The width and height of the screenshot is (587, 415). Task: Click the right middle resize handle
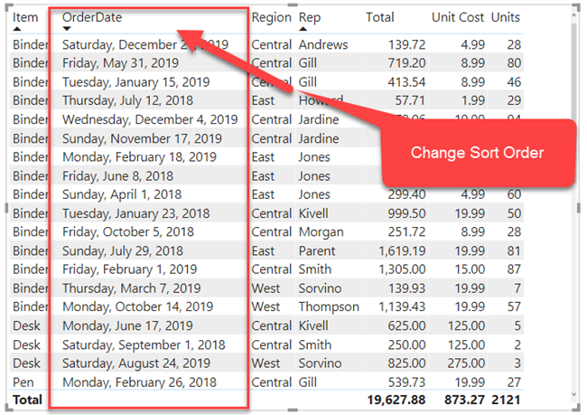(x=579, y=208)
